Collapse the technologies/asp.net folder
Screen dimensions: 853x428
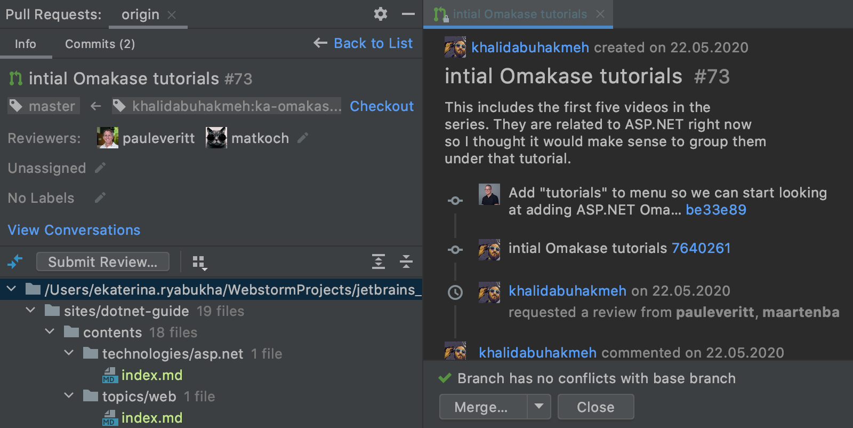click(69, 353)
